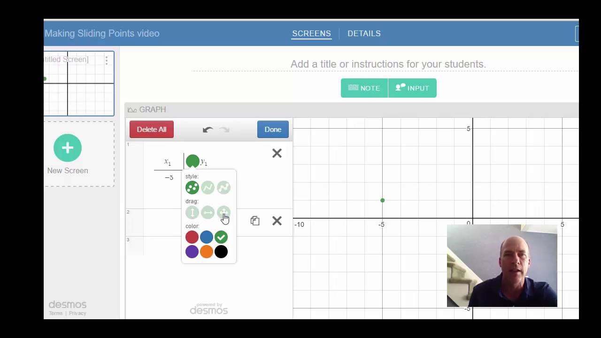Click the x1 table header
Image resolution: width=601 pixels, height=338 pixels.
(168, 162)
